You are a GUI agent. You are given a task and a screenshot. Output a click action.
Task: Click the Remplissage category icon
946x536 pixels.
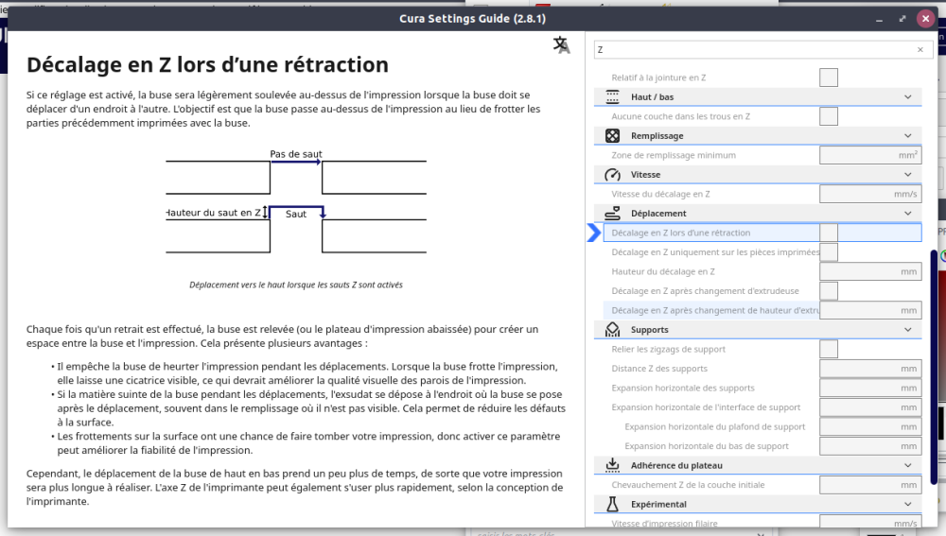tap(612, 136)
